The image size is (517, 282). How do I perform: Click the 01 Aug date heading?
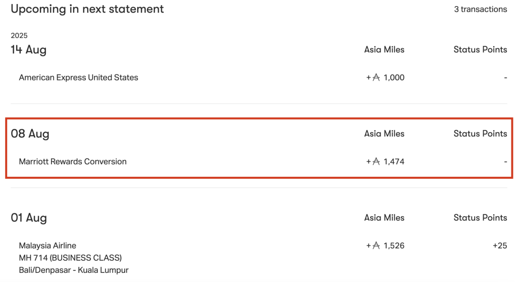click(x=29, y=218)
